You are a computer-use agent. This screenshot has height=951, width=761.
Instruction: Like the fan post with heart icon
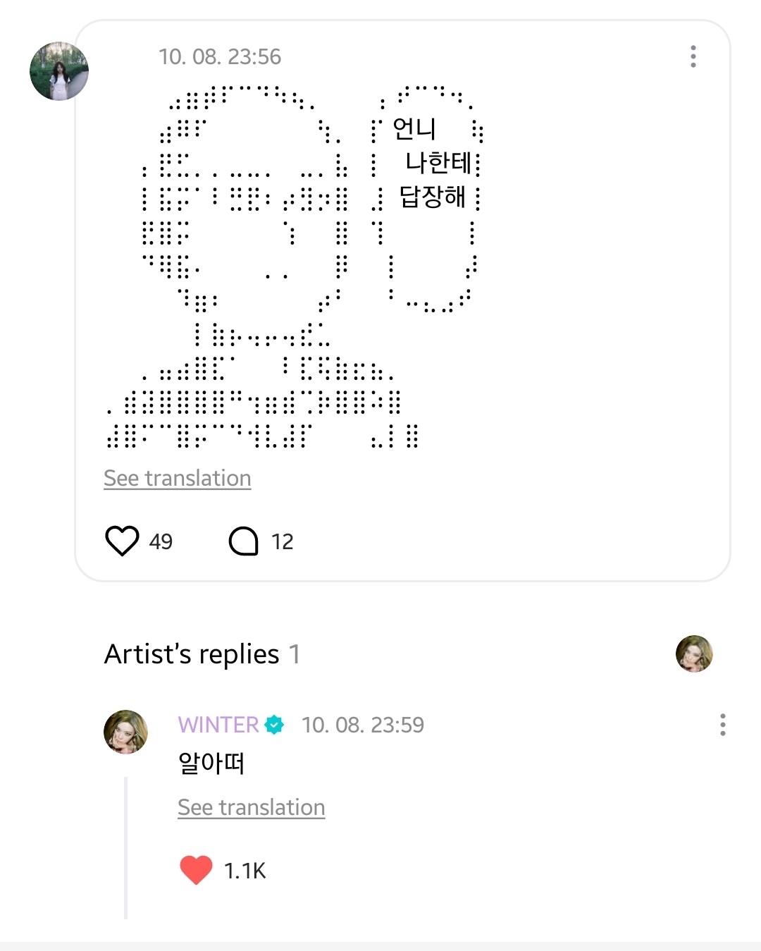click(x=122, y=541)
